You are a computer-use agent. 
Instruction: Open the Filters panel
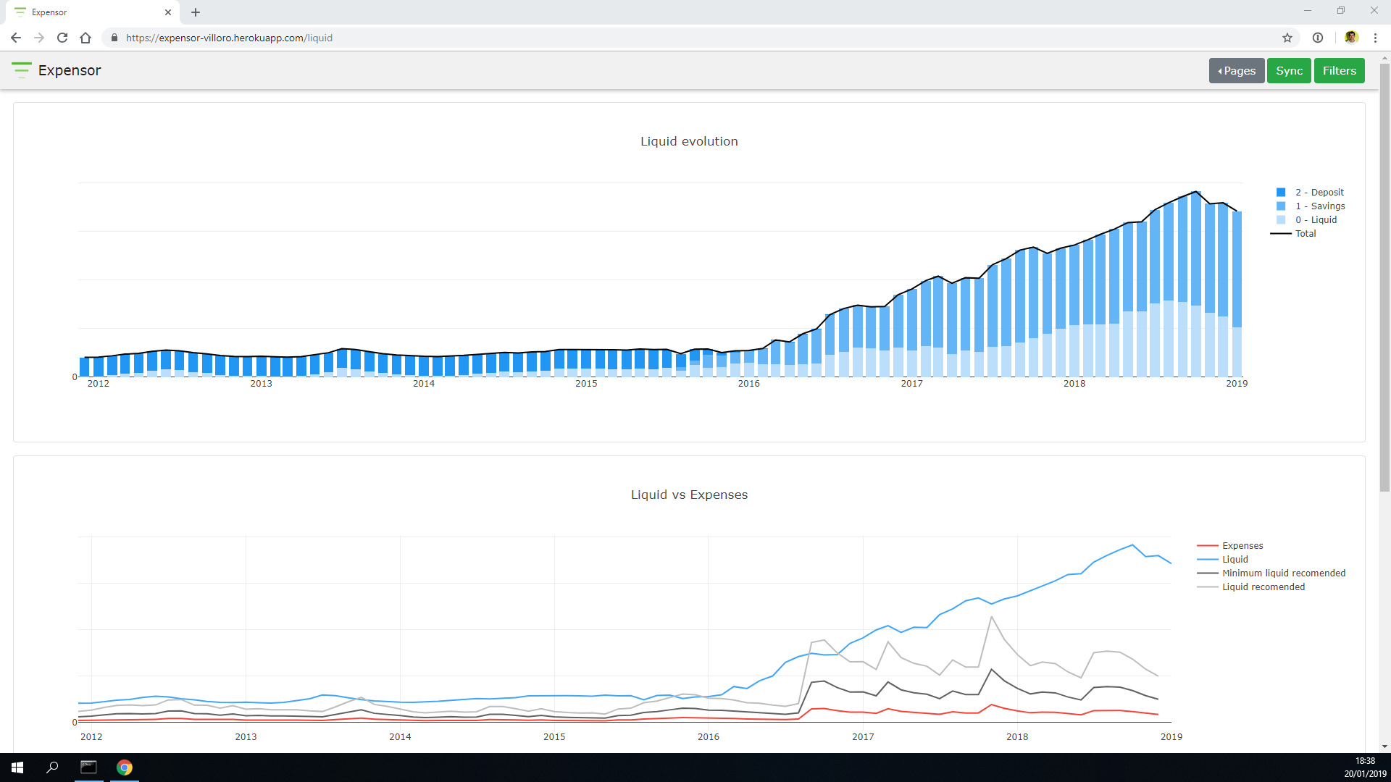[x=1339, y=71]
